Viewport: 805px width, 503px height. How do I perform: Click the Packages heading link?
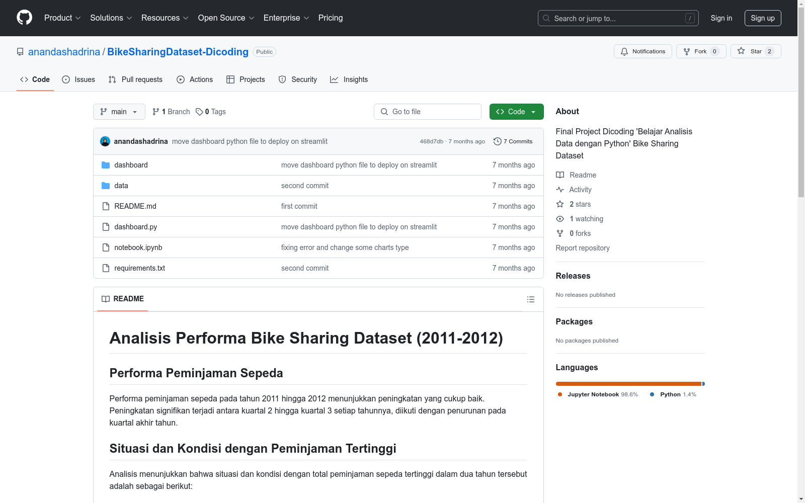click(574, 321)
